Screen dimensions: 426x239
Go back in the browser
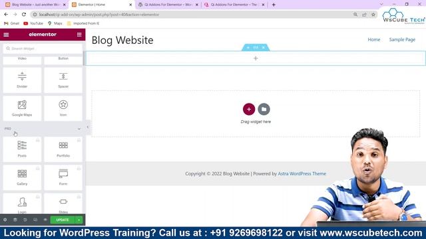click(6, 15)
